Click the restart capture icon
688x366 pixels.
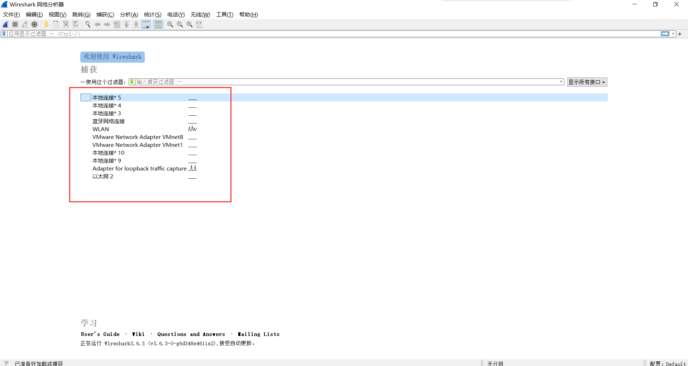25,24
